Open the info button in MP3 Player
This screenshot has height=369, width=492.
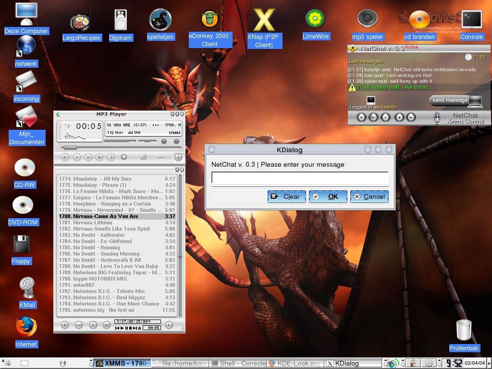[x=178, y=157]
